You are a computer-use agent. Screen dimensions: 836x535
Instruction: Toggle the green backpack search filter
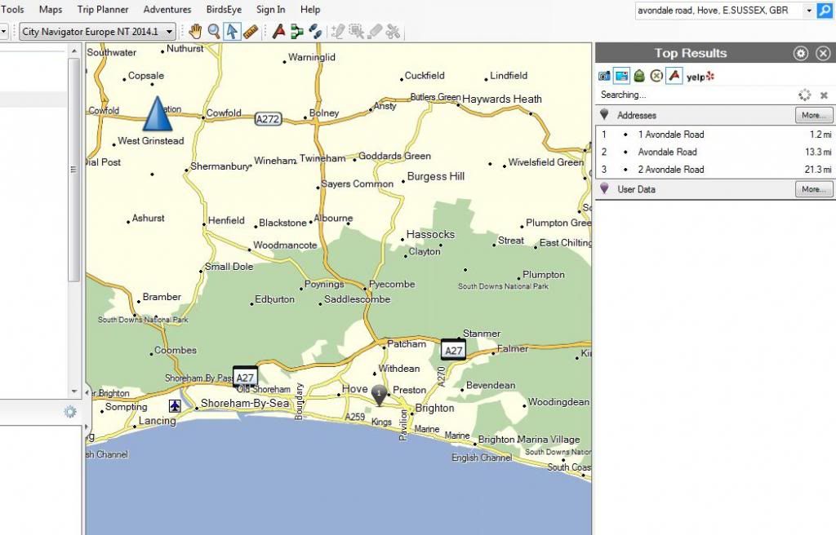(x=639, y=76)
